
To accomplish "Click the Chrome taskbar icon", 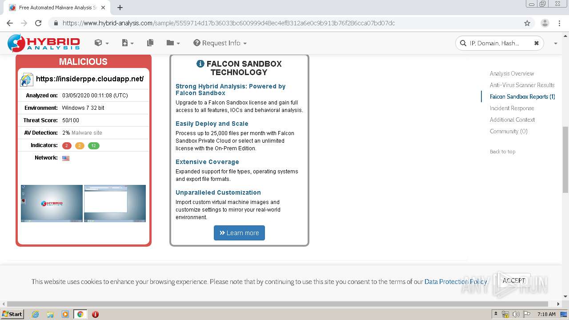I will click(80, 314).
